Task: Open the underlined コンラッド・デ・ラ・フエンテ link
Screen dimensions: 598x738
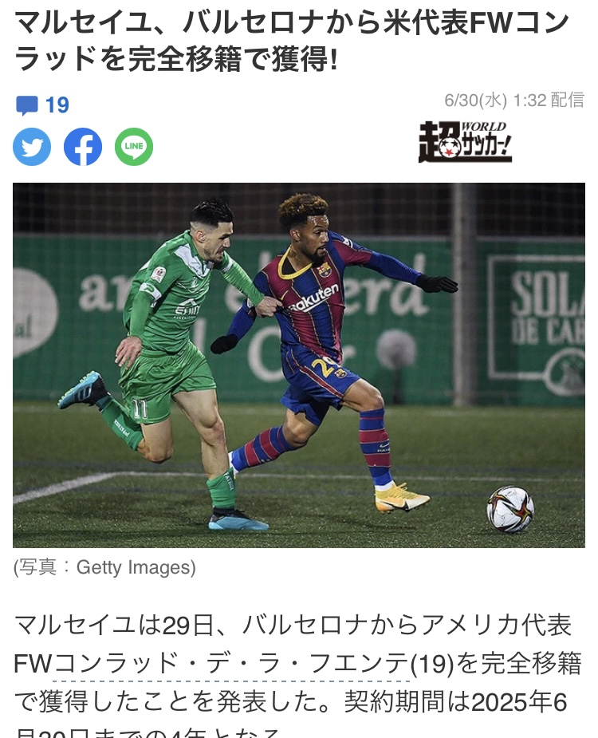Action: pos(231,664)
